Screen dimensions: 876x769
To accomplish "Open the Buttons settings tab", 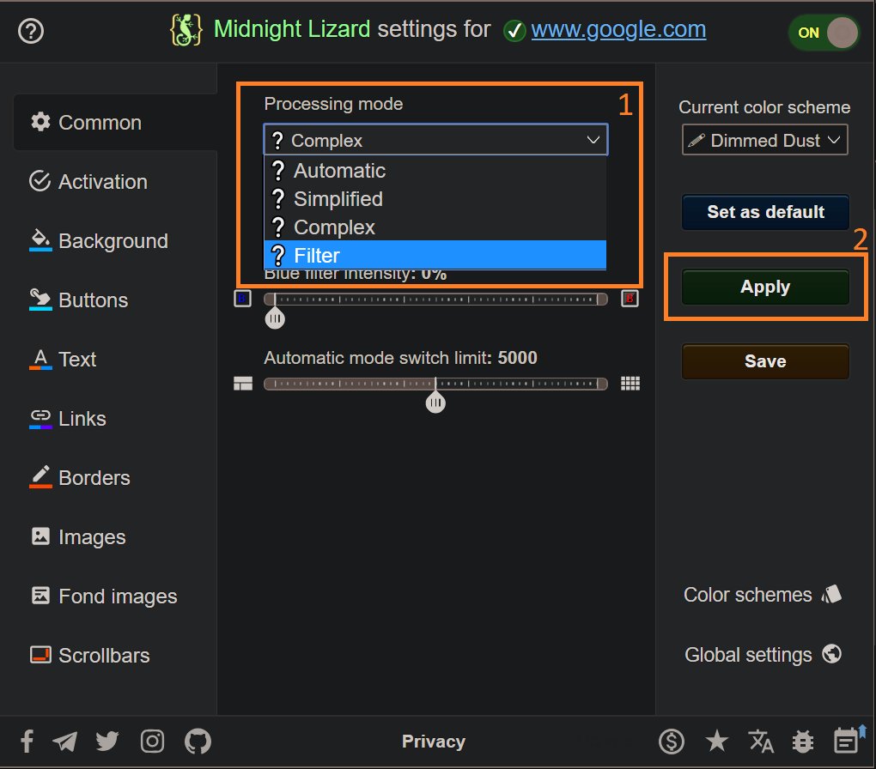I will (x=78, y=300).
